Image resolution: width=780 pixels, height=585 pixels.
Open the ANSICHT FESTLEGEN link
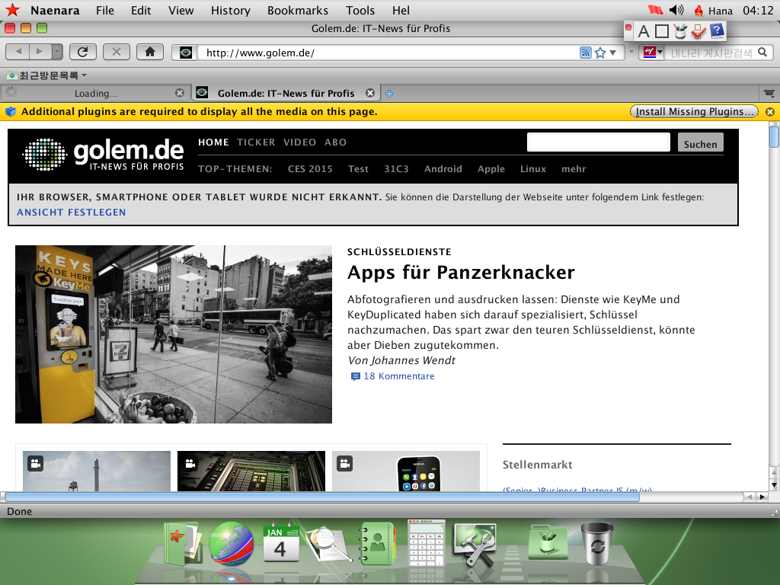click(x=72, y=212)
